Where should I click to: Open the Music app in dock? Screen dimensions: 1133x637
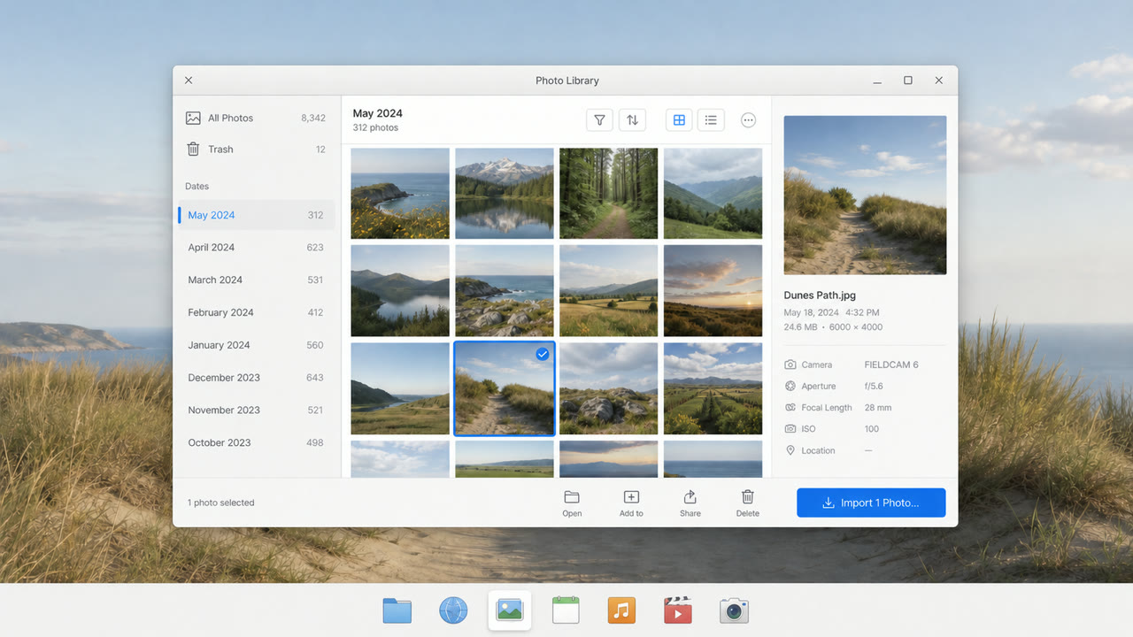621,610
